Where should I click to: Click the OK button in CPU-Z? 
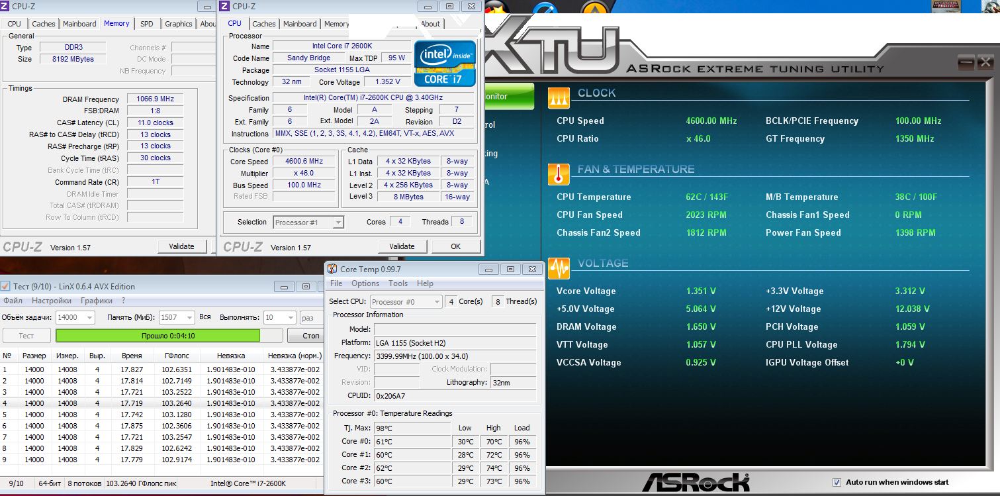tap(455, 246)
